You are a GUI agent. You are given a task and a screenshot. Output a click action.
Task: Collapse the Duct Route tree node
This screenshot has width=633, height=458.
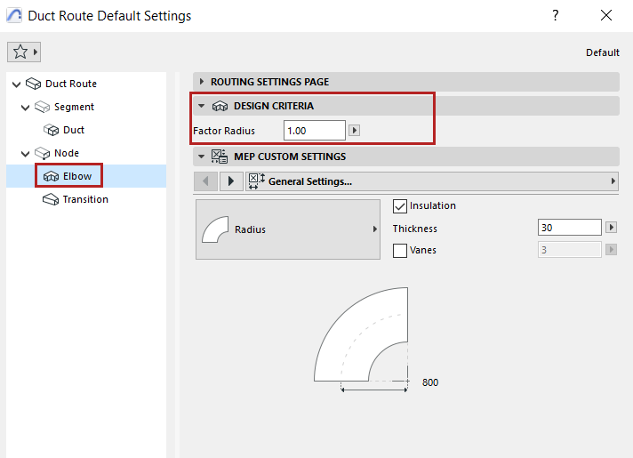pos(16,84)
